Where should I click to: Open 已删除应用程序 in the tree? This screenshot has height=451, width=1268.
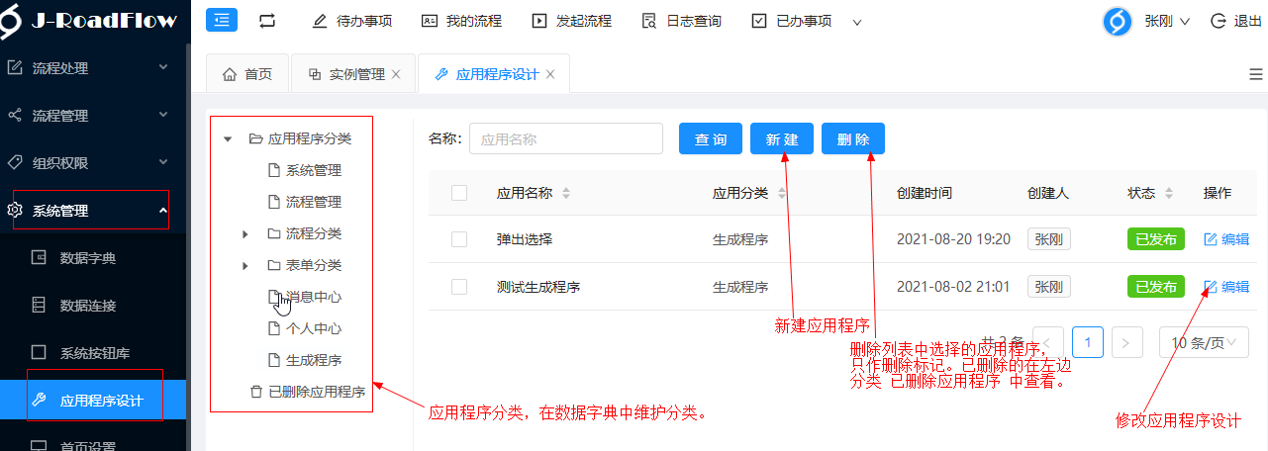point(316,392)
